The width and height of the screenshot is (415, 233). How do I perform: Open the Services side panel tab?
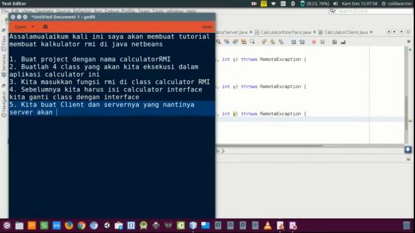click(4, 65)
